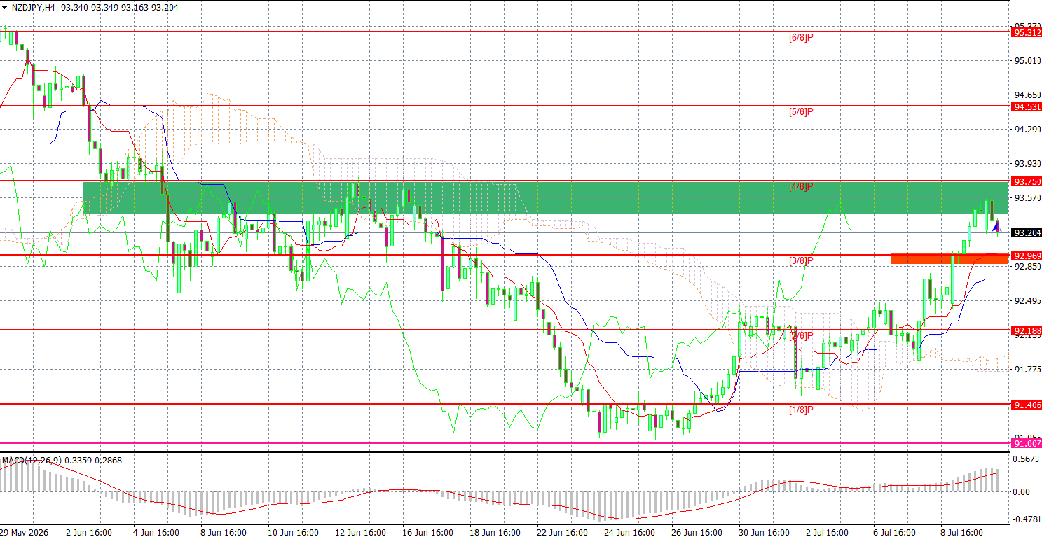Viewport: 1042px width, 537px height.
Task: Click the orange rectangle zone near 92.969
Action: (x=950, y=258)
